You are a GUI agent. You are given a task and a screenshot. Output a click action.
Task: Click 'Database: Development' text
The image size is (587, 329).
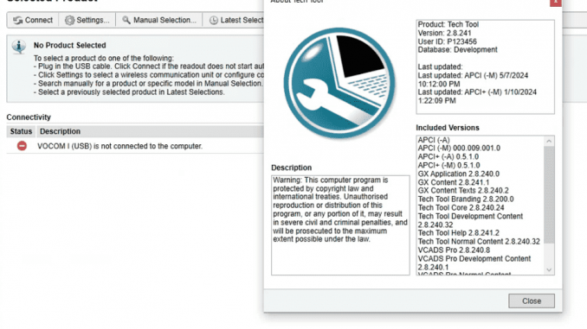tap(457, 50)
